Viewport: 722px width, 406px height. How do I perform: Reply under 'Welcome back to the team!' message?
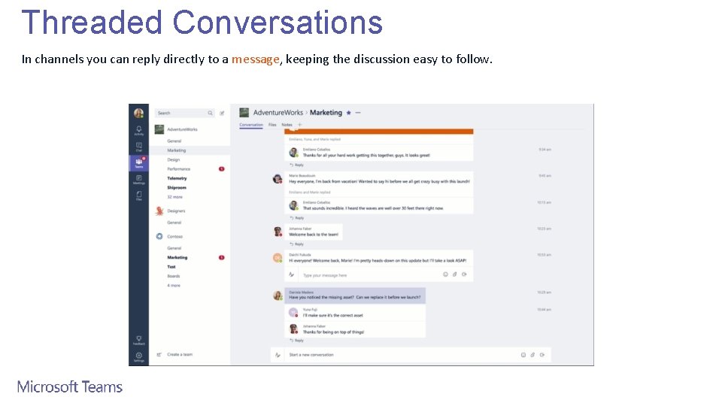coord(296,244)
